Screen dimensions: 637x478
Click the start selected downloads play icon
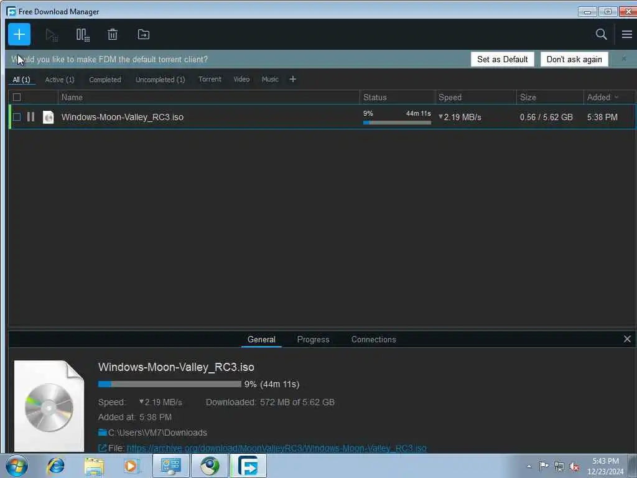coord(52,35)
